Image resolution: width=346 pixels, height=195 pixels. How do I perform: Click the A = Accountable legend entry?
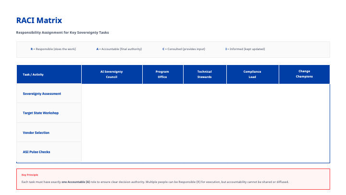(119, 49)
